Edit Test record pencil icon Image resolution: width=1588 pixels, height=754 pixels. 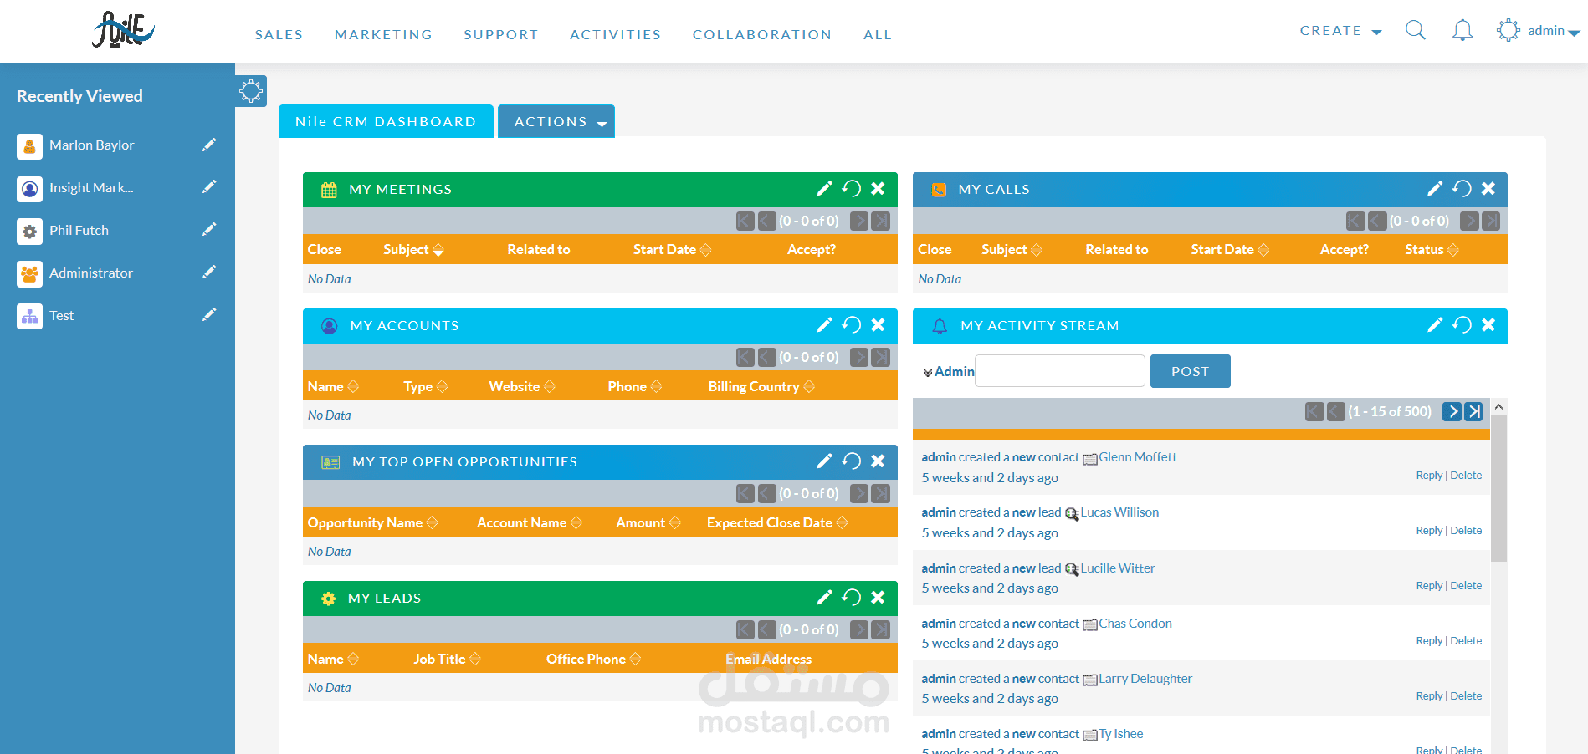(x=209, y=314)
